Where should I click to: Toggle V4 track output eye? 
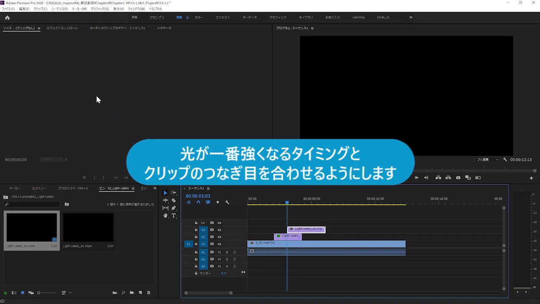(219, 223)
